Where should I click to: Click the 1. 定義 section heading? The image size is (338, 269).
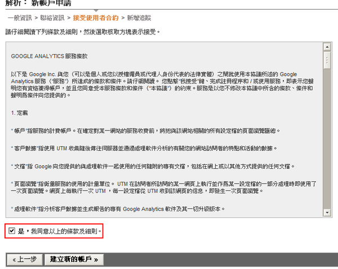[19, 113]
